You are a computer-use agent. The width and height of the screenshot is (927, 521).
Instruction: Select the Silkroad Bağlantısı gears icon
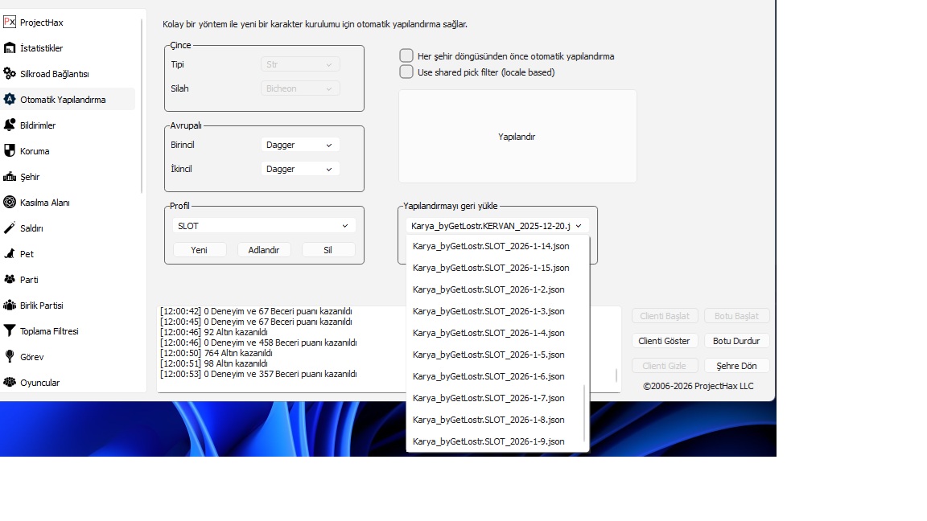(x=10, y=74)
